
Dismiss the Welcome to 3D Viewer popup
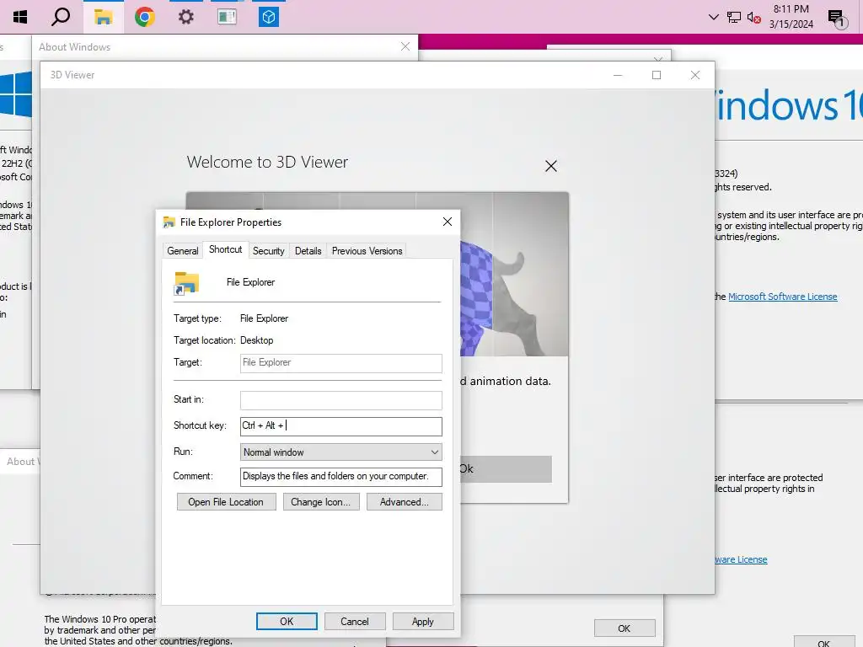click(551, 166)
